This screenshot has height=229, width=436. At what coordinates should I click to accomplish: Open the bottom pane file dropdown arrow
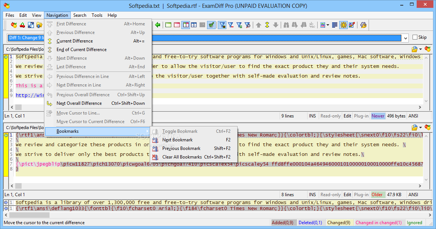420,128
